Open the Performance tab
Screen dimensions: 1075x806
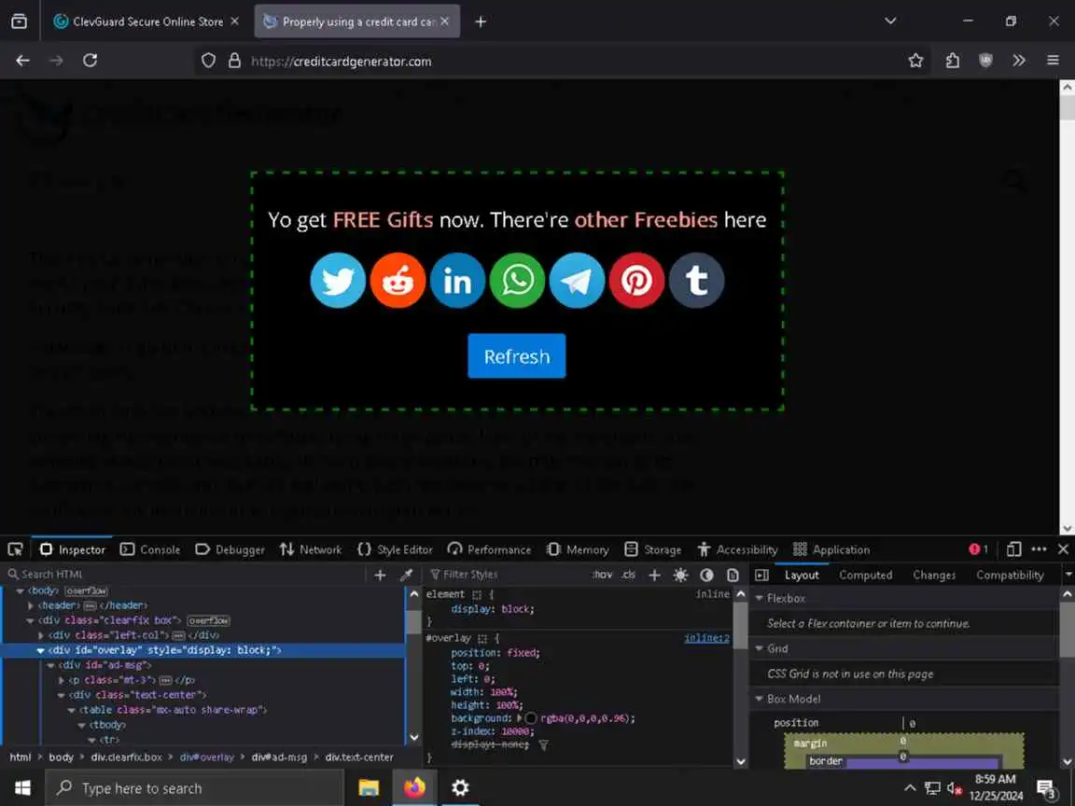(x=489, y=549)
